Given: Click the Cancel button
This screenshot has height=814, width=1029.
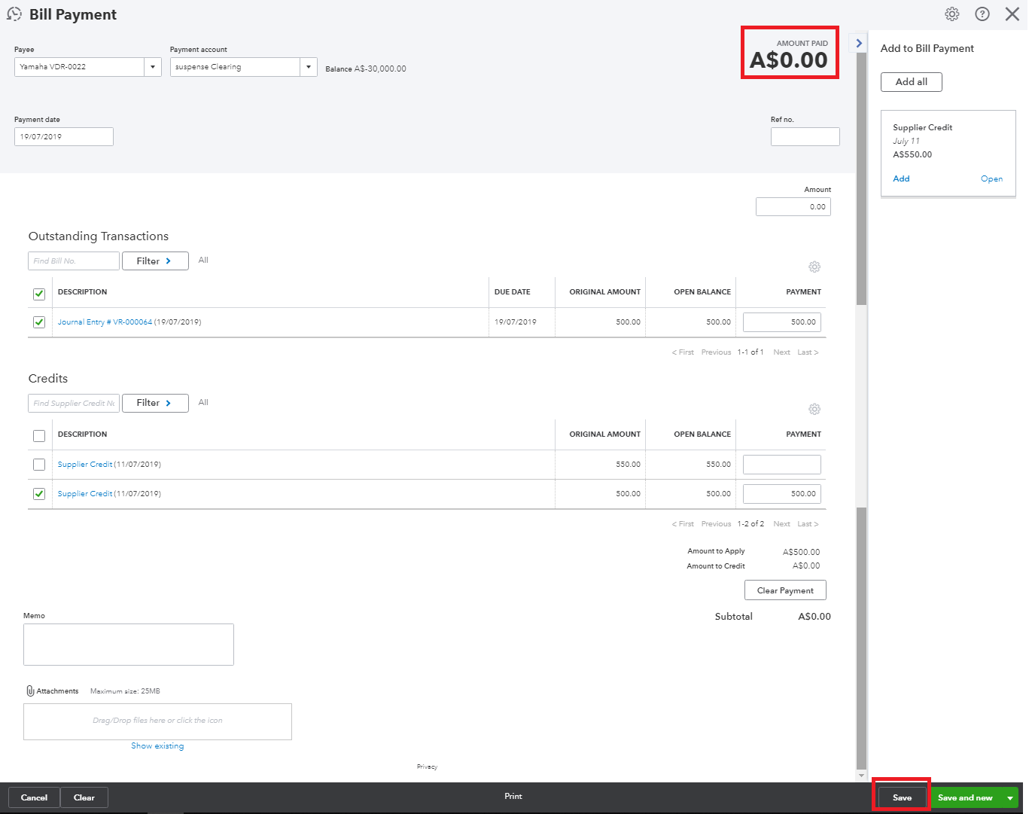Looking at the screenshot, I should [x=34, y=797].
